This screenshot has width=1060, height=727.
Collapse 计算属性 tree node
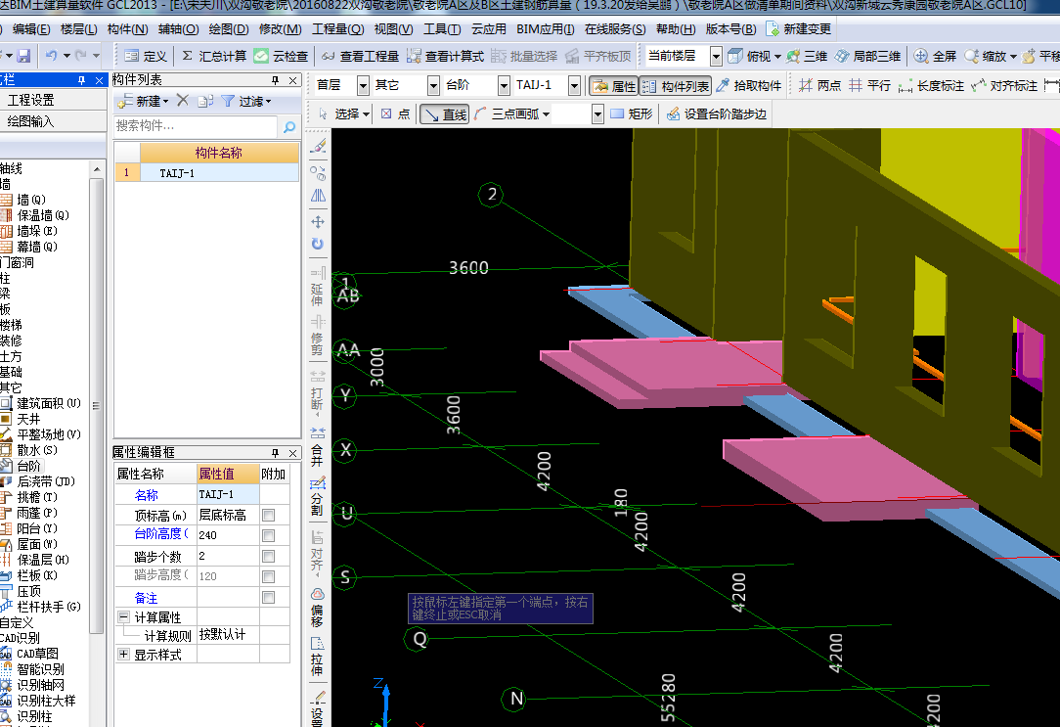123,616
